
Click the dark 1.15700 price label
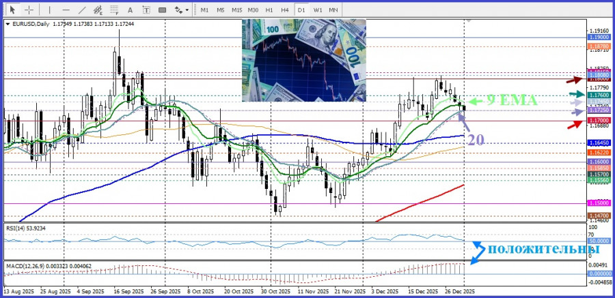coord(599,174)
